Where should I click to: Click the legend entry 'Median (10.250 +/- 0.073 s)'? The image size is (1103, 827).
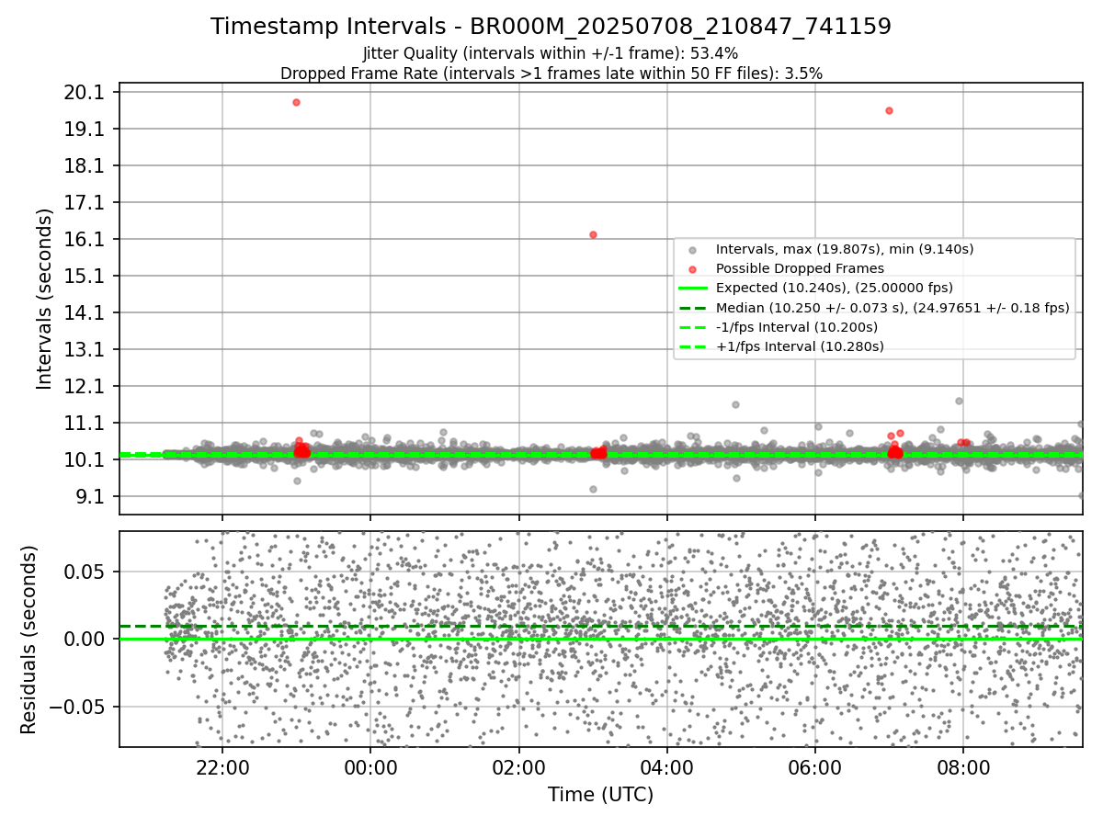[x=893, y=308]
